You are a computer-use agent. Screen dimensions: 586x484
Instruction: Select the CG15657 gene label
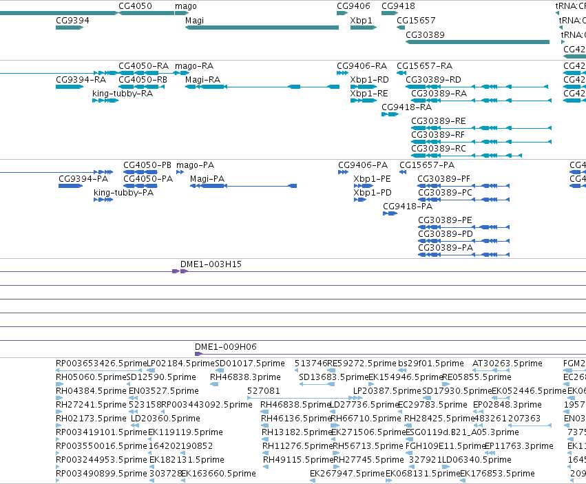(x=416, y=20)
